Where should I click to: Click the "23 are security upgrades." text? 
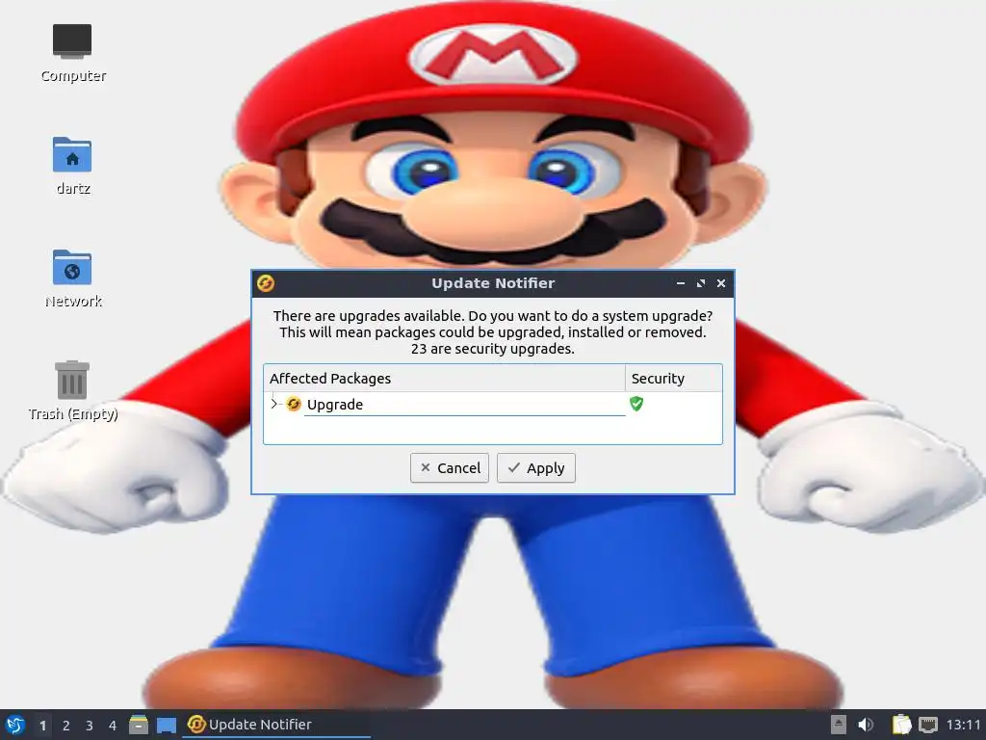point(492,349)
